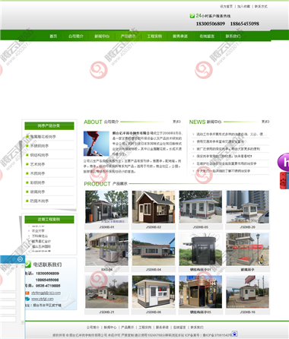This screenshot has height=339, width=289.
Task: Select the 艺术岗亭 product category
Action: pyautogui.click(x=37, y=164)
